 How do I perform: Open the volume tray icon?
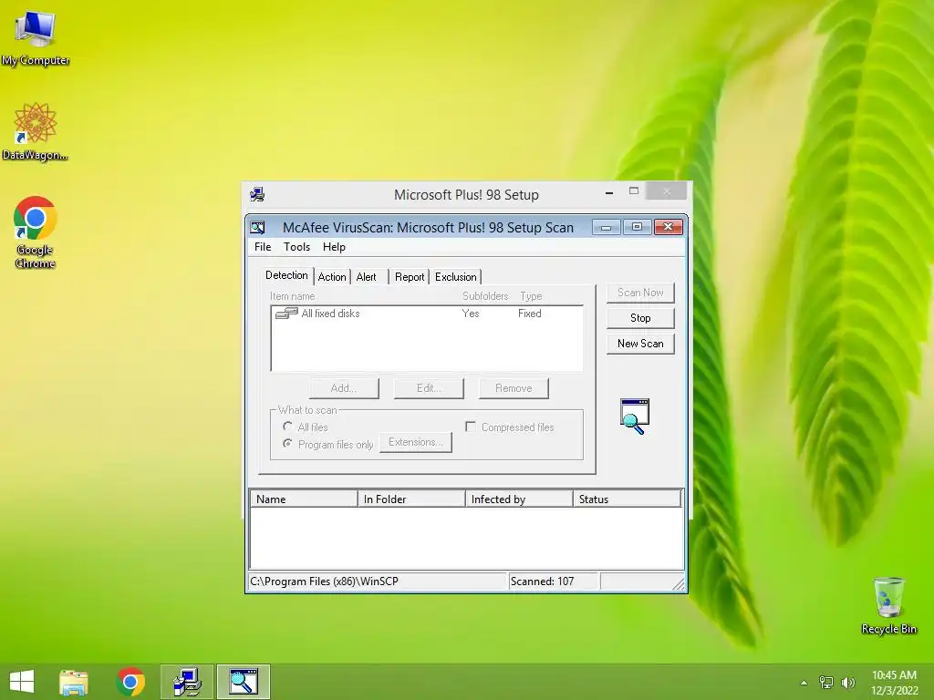click(x=848, y=683)
